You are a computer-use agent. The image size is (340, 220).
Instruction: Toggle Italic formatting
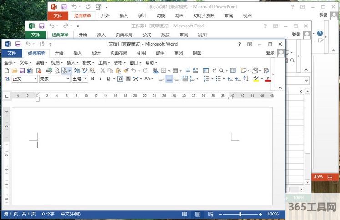pyautogui.click(x=101, y=78)
